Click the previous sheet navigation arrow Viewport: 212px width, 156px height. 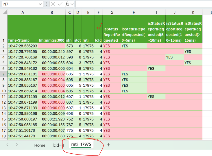pyautogui.click(x=8, y=145)
